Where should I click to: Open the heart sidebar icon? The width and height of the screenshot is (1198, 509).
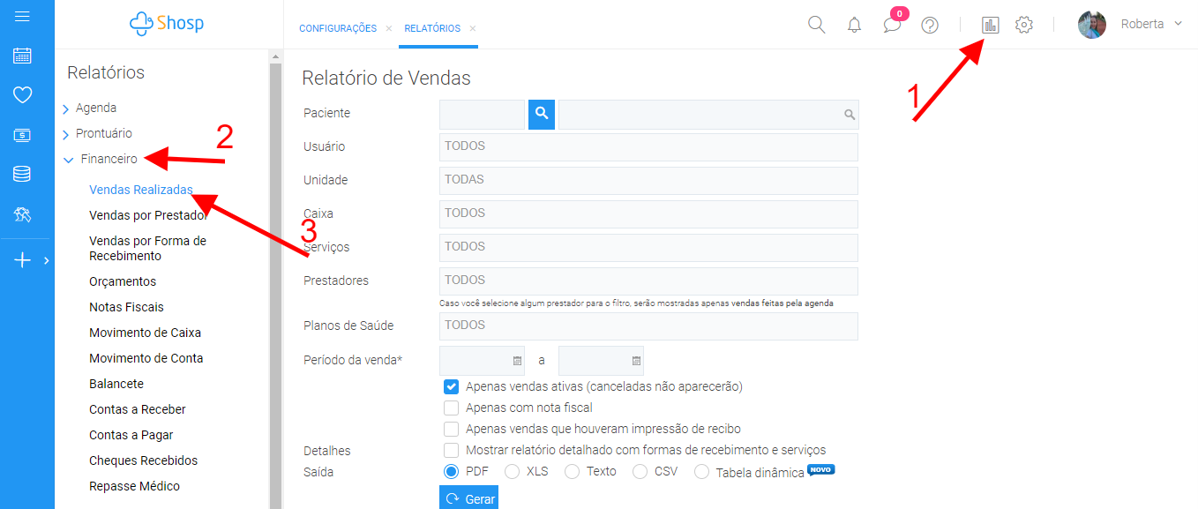point(22,95)
